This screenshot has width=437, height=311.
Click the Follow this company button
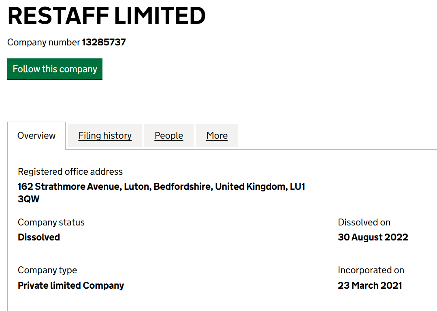(55, 69)
